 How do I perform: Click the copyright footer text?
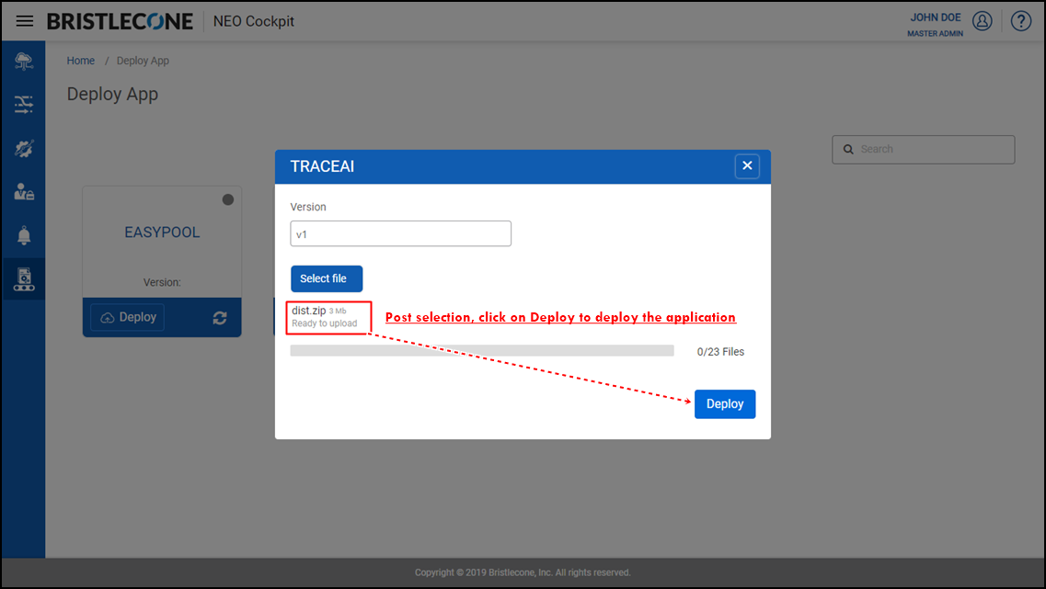(x=523, y=573)
